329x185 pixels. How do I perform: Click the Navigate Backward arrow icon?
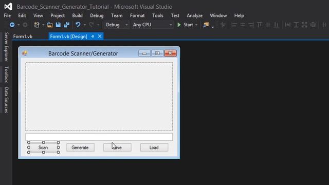pyautogui.click(x=12, y=25)
